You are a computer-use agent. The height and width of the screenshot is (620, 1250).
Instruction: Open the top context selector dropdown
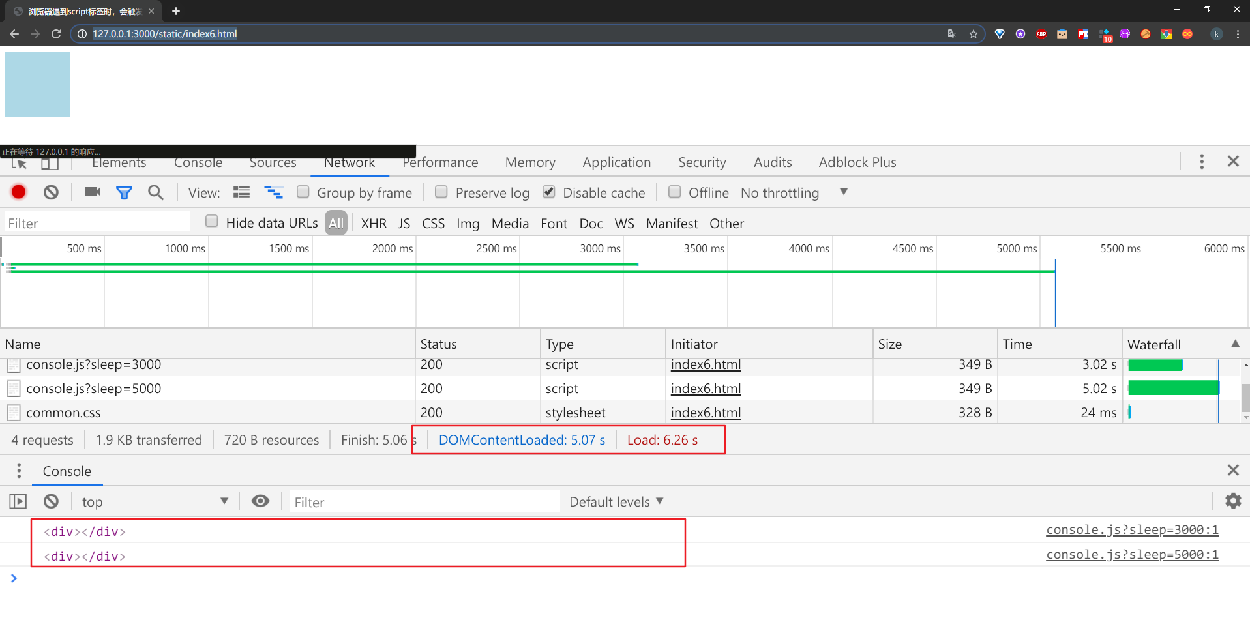coord(155,501)
